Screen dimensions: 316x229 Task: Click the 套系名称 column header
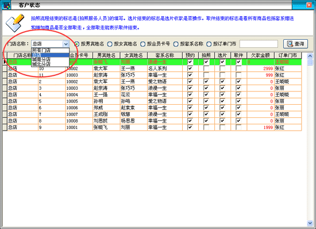tap(165, 55)
